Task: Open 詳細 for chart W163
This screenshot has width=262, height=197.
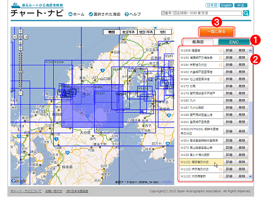Action: coord(229,72)
